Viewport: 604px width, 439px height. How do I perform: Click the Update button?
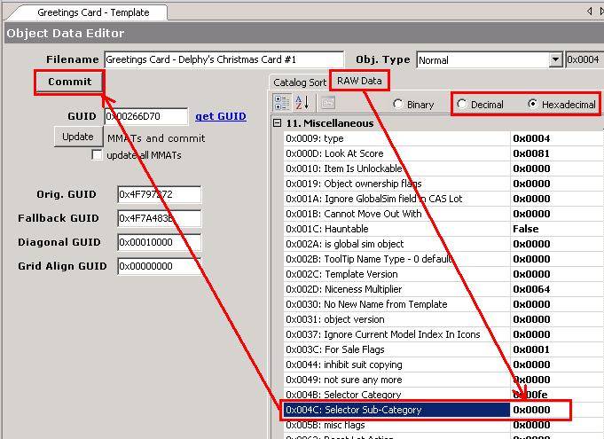pyautogui.click(x=78, y=137)
